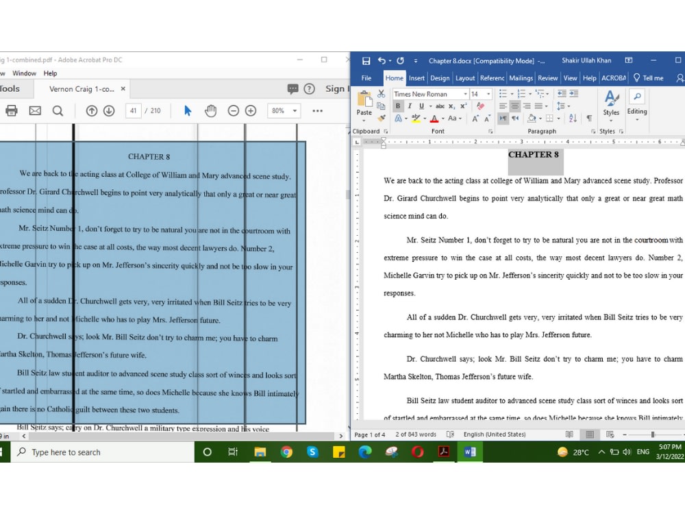
Task: Click the Bullets list icon
Action: [503, 93]
